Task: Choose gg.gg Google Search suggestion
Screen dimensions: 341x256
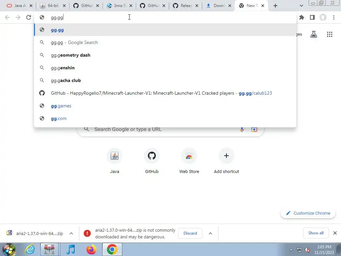Action: click(x=165, y=42)
